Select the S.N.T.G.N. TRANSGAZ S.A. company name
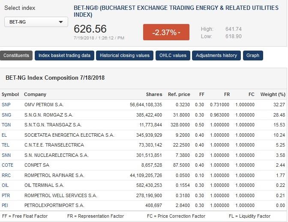The image size is (288, 222). click(x=53, y=125)
